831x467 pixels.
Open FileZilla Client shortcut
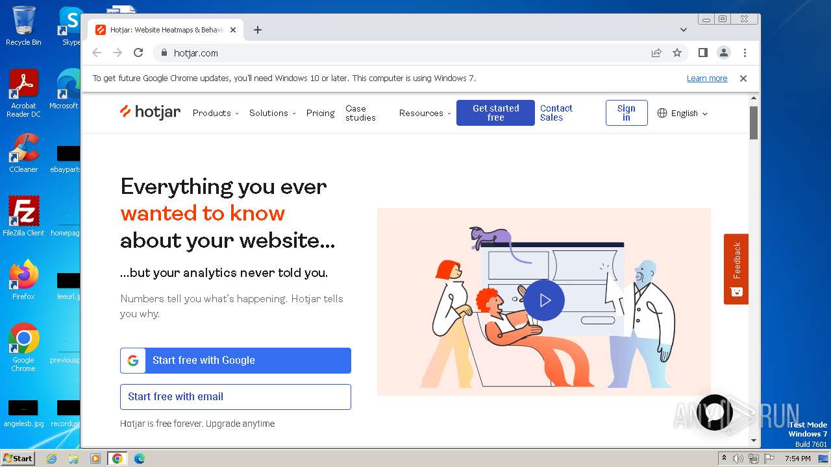tap(23, 217)
